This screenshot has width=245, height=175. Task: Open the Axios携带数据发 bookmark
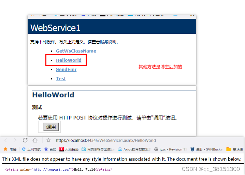coord(134,149)
